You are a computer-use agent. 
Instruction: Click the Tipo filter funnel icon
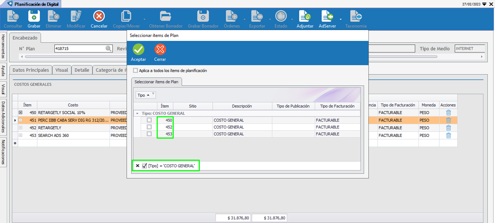point(153,94)
